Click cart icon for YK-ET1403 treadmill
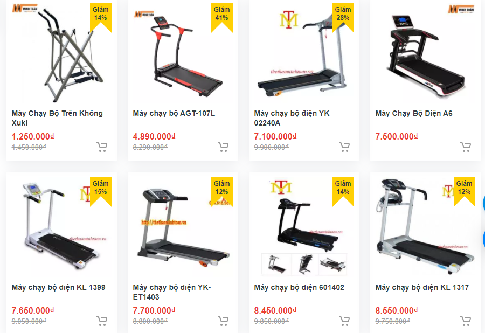The image size is (485, 333). pos(223,321)
